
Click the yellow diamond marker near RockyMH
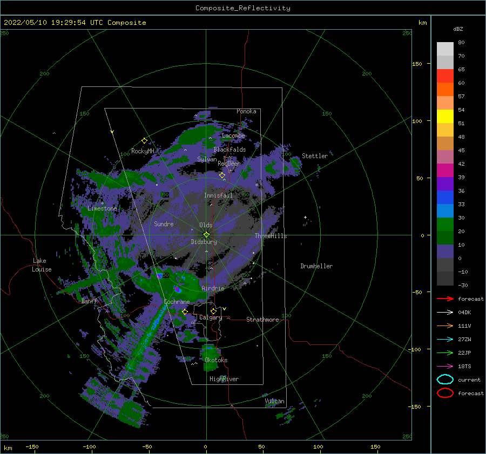(x=144, y=141)
